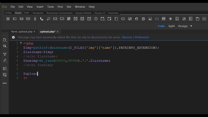Insert a Checkbox Group icon
Screen dimensions: 208x117
pyautogui.click(x=191, y=19)
